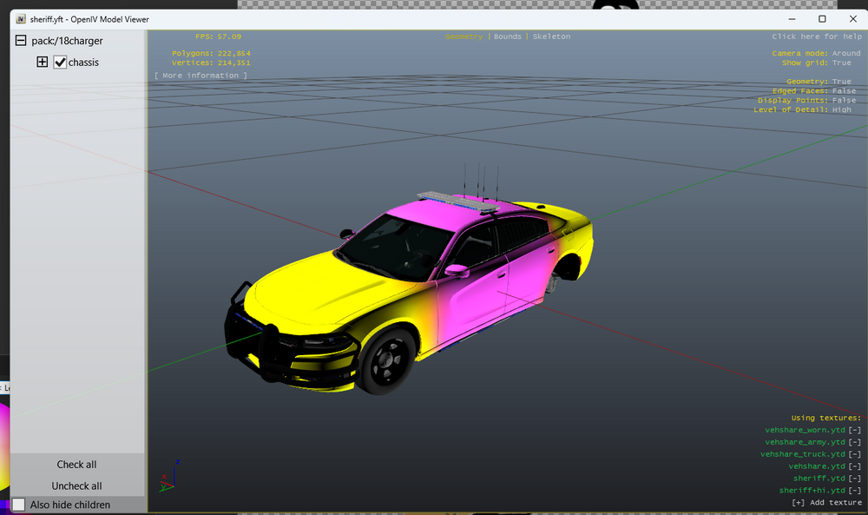Click the vehshare_worn.ytd texture name
868x515 pixels.
click(805, 430)
